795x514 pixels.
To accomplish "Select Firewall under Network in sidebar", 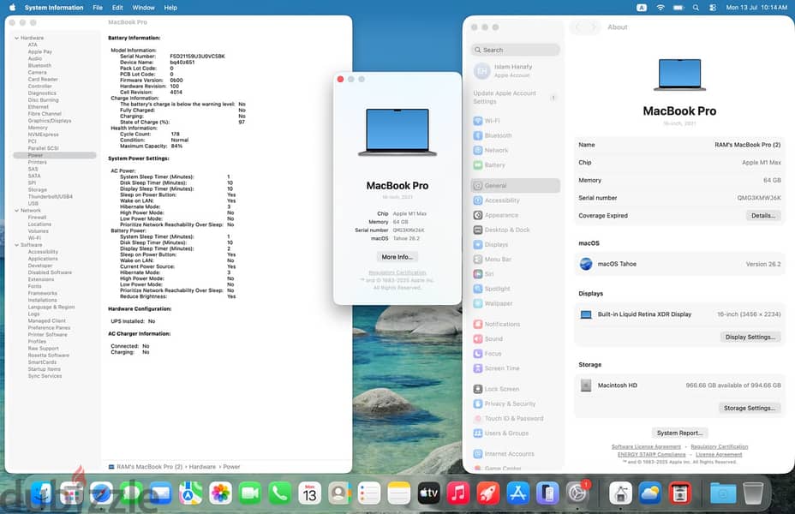I will click(x=37, y=217).
